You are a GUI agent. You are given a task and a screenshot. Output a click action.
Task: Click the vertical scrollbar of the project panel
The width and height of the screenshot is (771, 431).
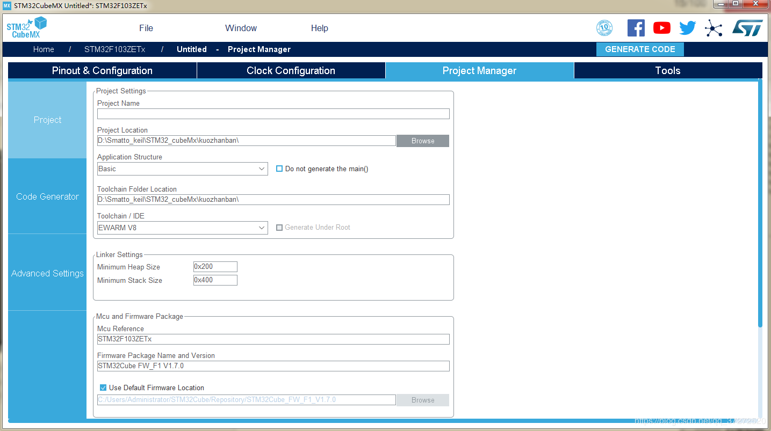(760, 203)
